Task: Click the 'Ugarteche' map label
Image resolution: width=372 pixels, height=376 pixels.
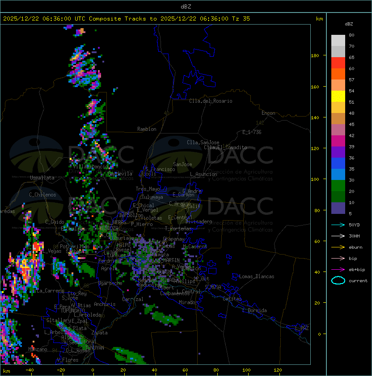Action: click(110, 283)
